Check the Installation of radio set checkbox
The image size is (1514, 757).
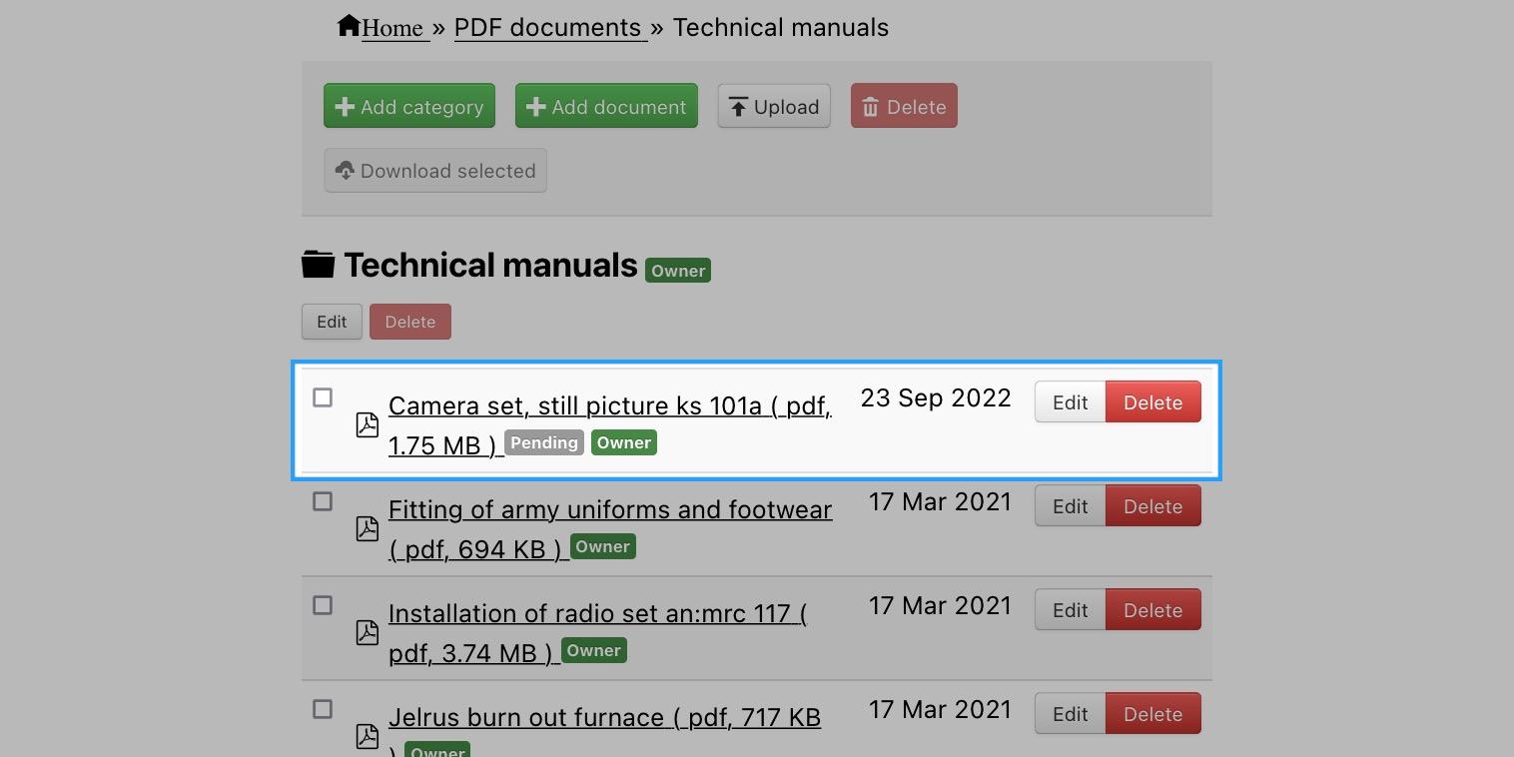(x=323, y=605)
